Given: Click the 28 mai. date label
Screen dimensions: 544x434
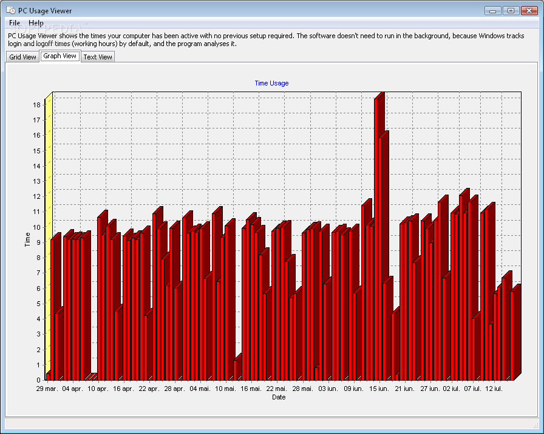Looking at the screenshot, I should (302, 389).
